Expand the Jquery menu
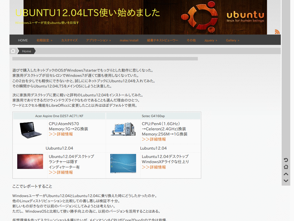Screen dimensions: 294x221 (211, 40)
